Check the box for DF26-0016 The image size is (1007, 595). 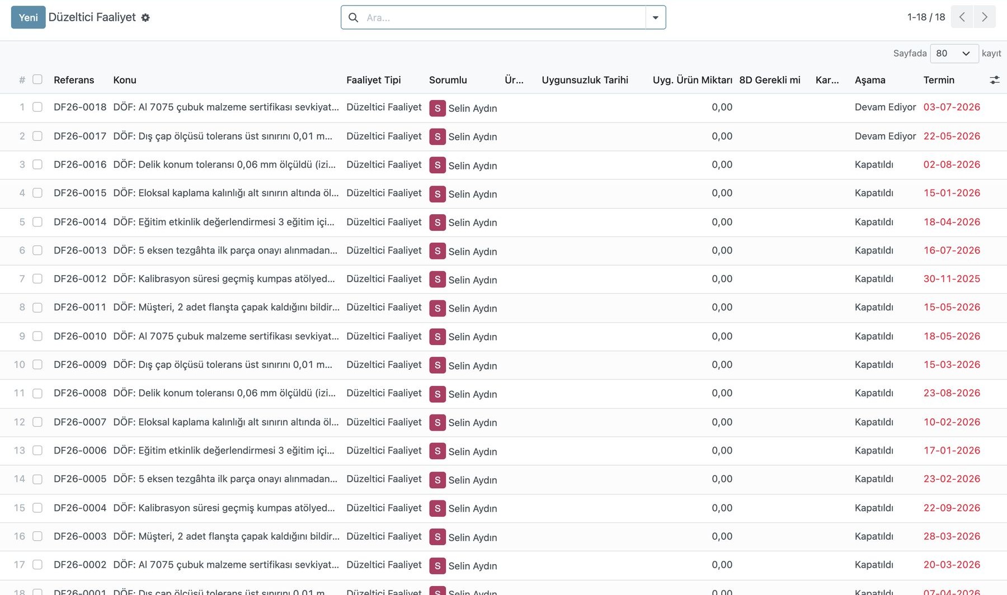click(x=37, y=164)
